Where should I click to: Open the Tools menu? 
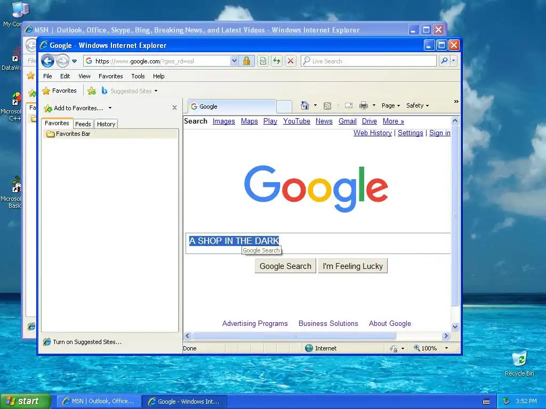tap(138, 76)
